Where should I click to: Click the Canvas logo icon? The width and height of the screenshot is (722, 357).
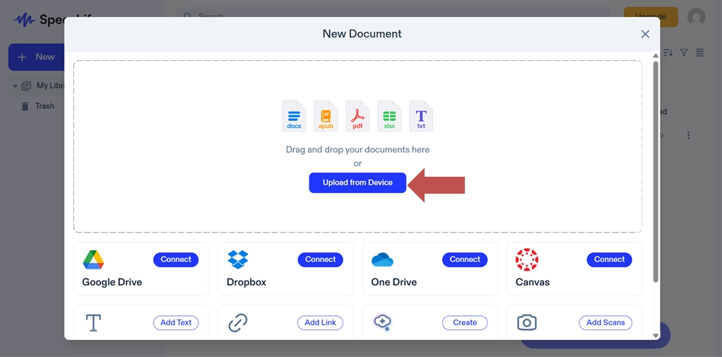point(527,259)
